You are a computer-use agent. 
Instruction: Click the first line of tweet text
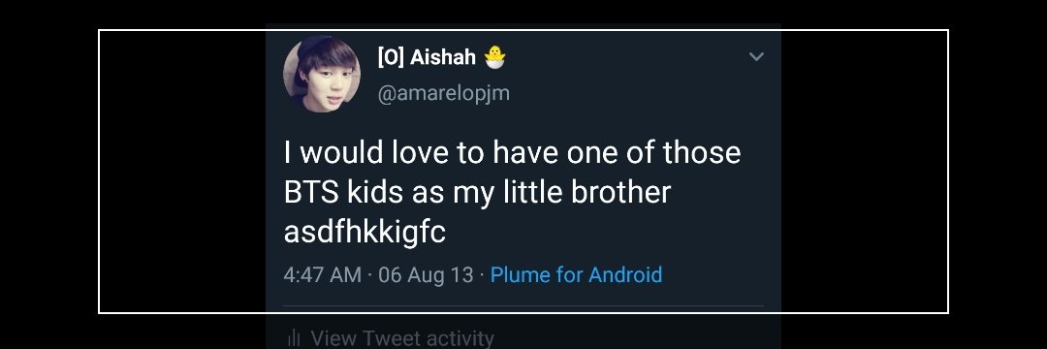pyautogui.click(x=512, y=153)
